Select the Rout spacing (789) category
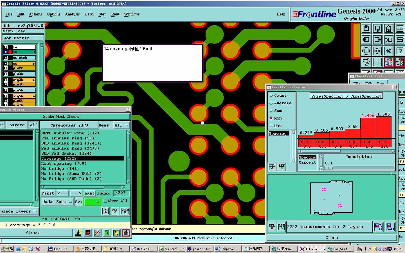The height and width of the screenshot is (253, 405). [x=82, y=164]
